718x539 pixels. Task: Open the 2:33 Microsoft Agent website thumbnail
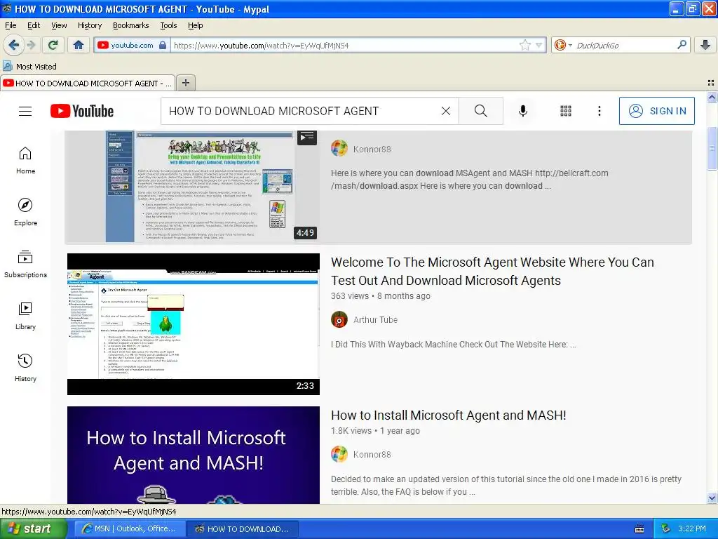click(194, 324)
